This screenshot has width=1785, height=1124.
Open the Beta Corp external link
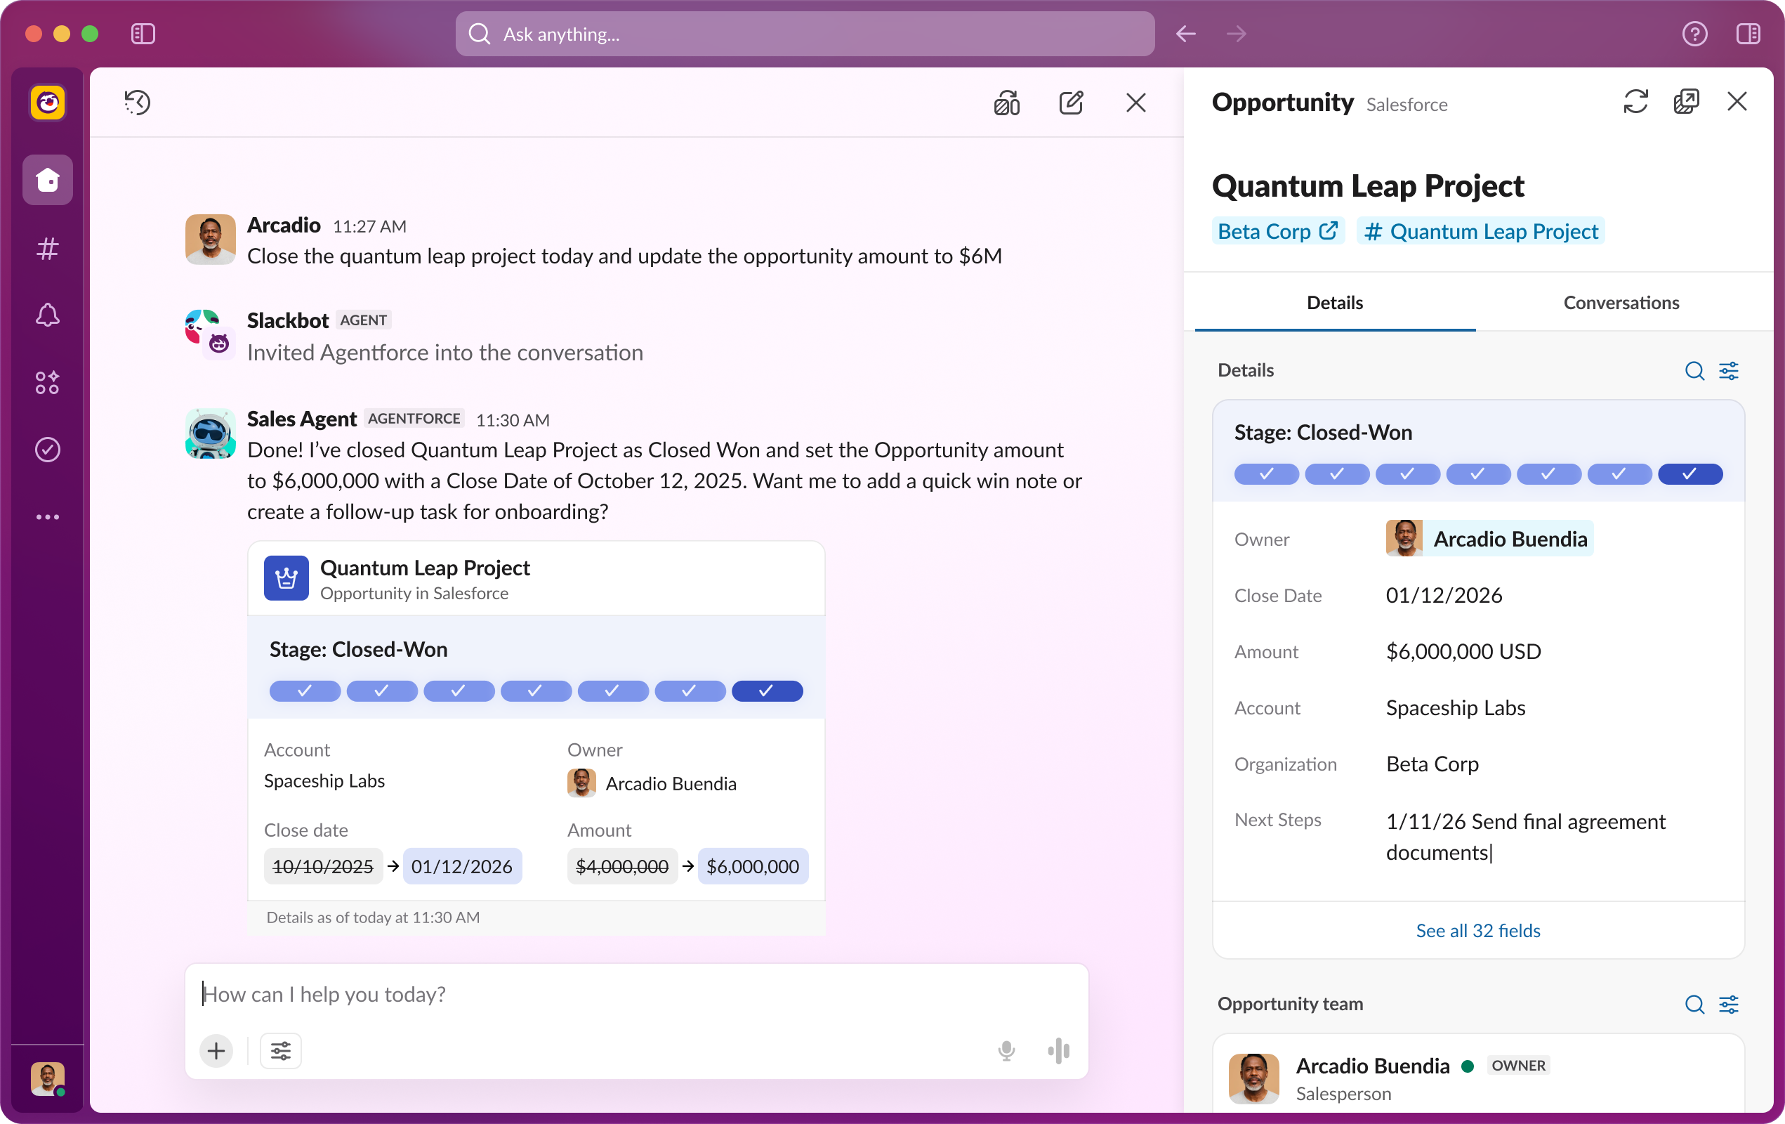tap(1277, 231)
